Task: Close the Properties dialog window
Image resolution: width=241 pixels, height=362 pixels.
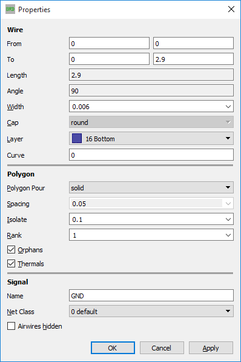Action: click(x=231, y=9)
